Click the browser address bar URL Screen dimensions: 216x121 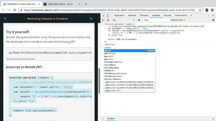pyautogui.click(x=110, y=10)
